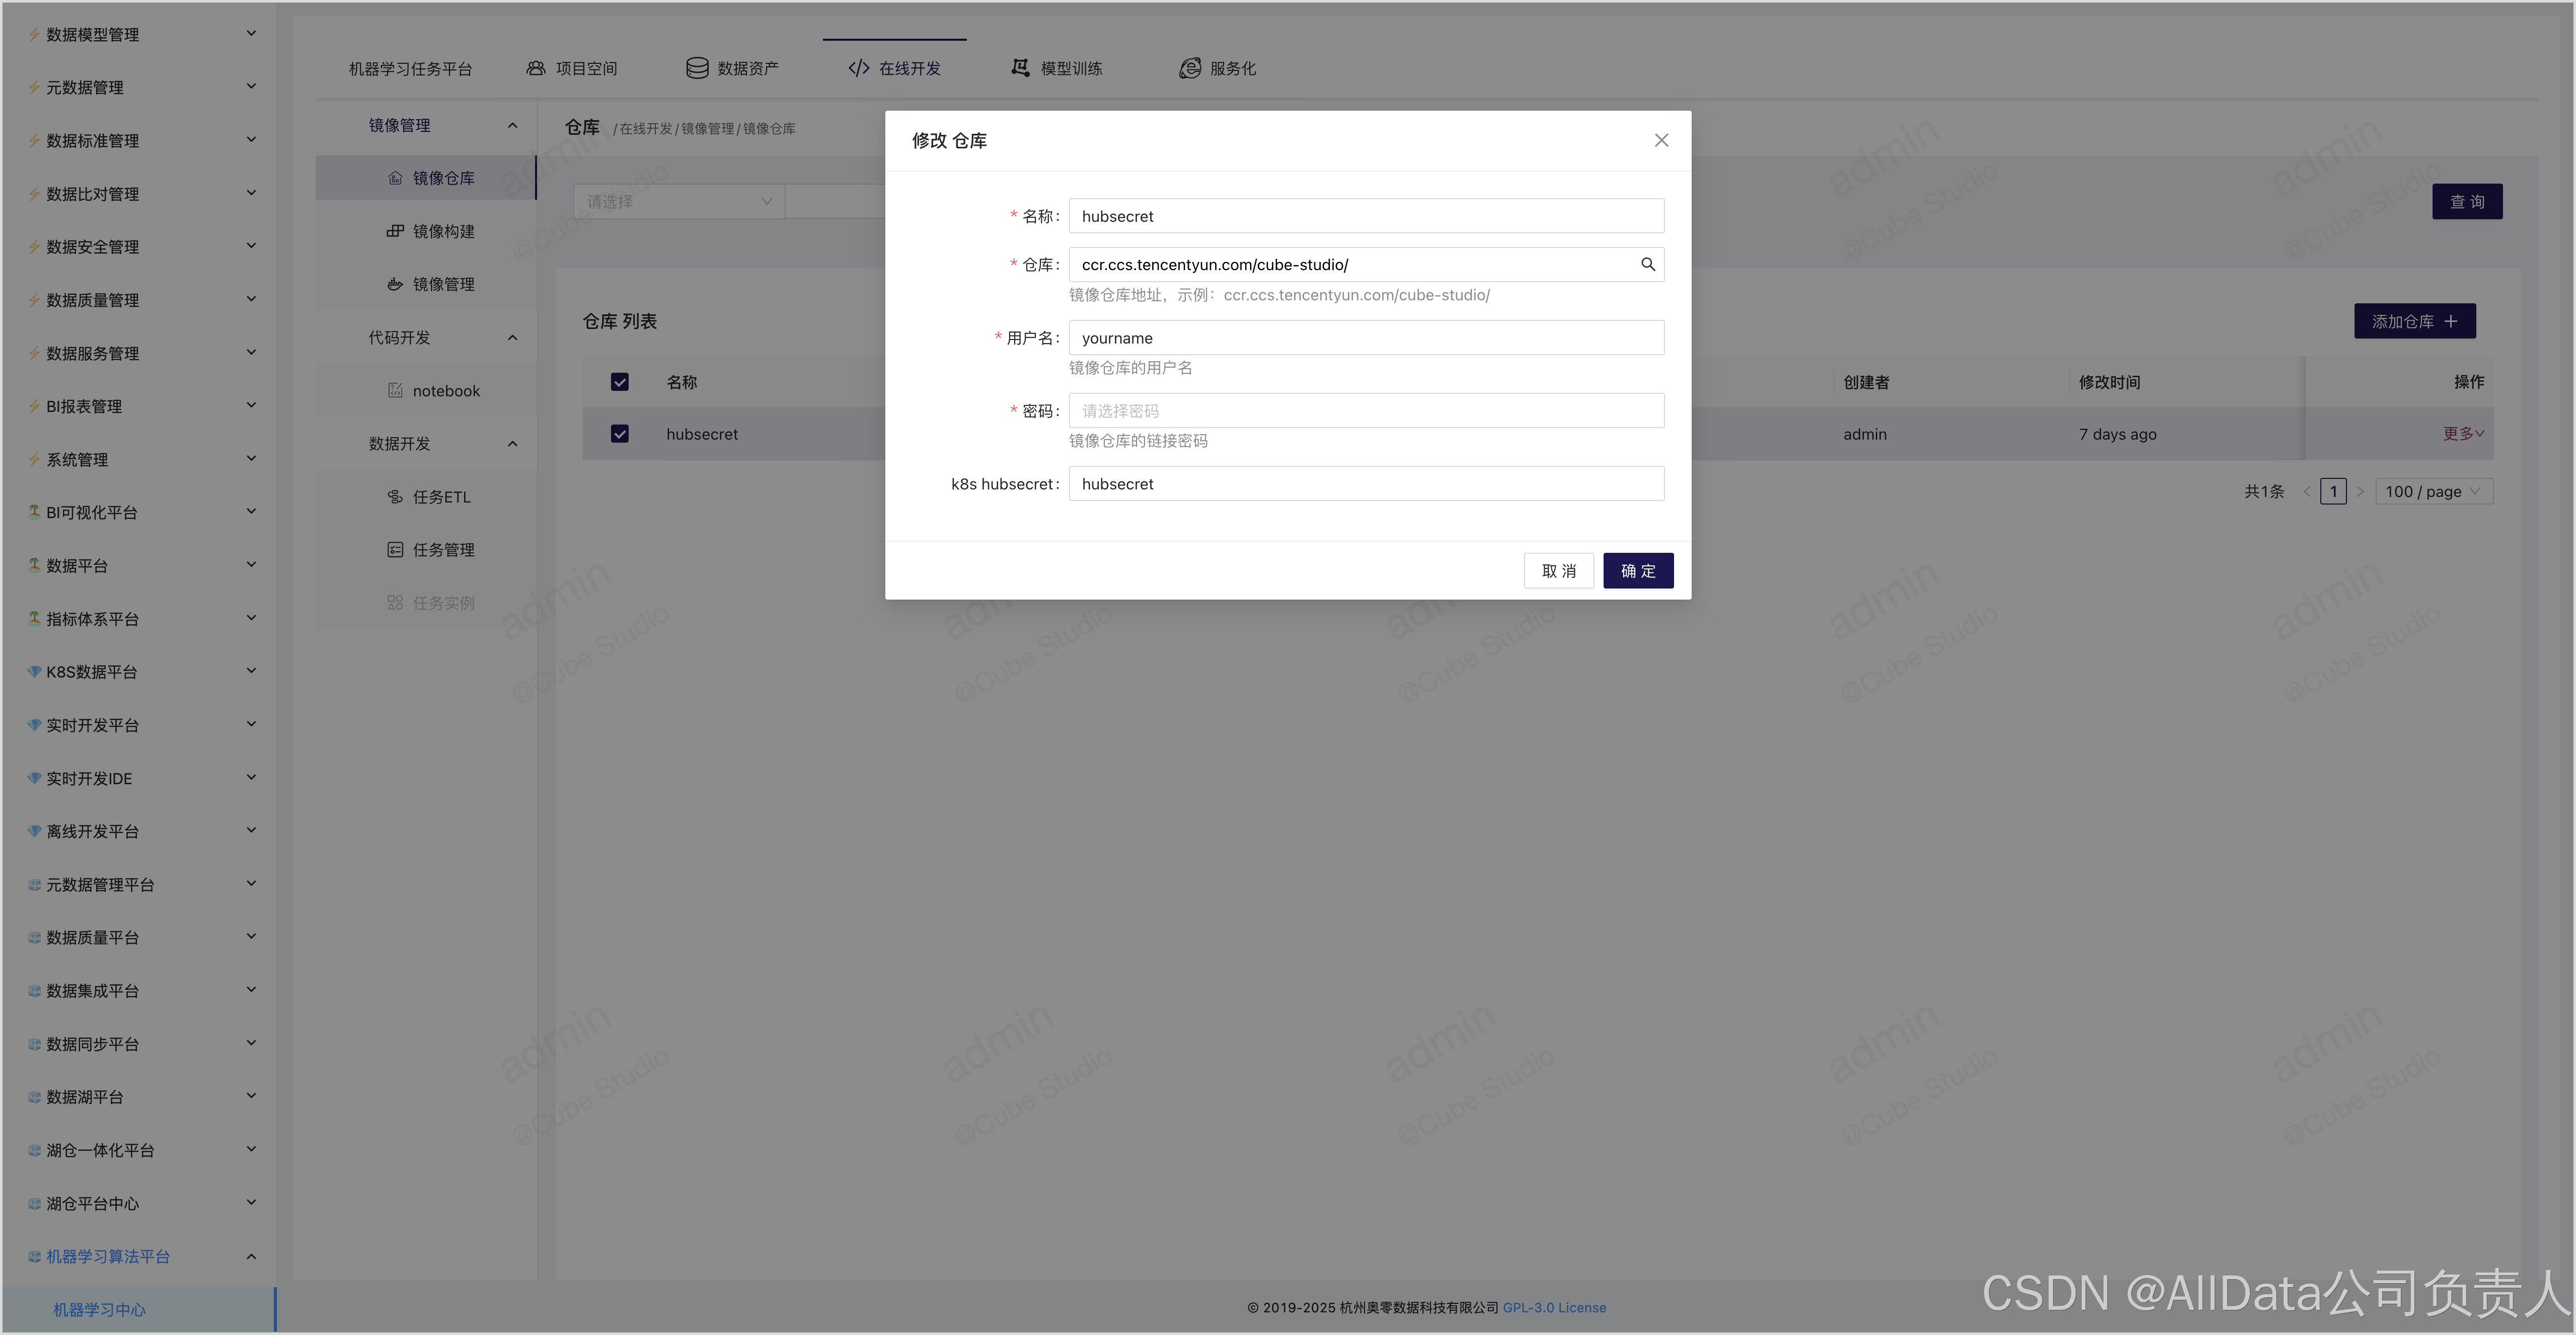This screenshot has width=2576, height=1335.
Task: Click the 取消 button
Action: click(1559, 570)
